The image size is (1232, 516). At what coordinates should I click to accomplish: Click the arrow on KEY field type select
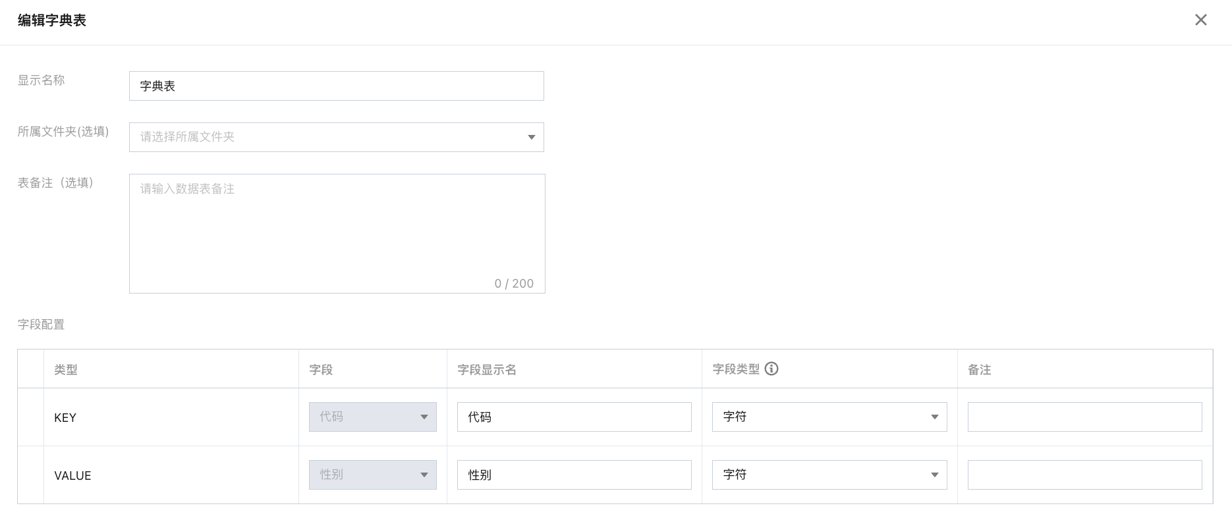click(934, 417)
